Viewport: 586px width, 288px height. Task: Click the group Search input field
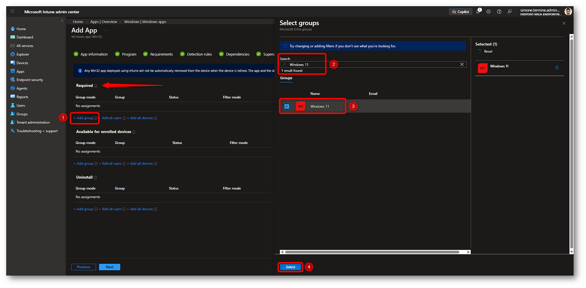click(372, 65)
